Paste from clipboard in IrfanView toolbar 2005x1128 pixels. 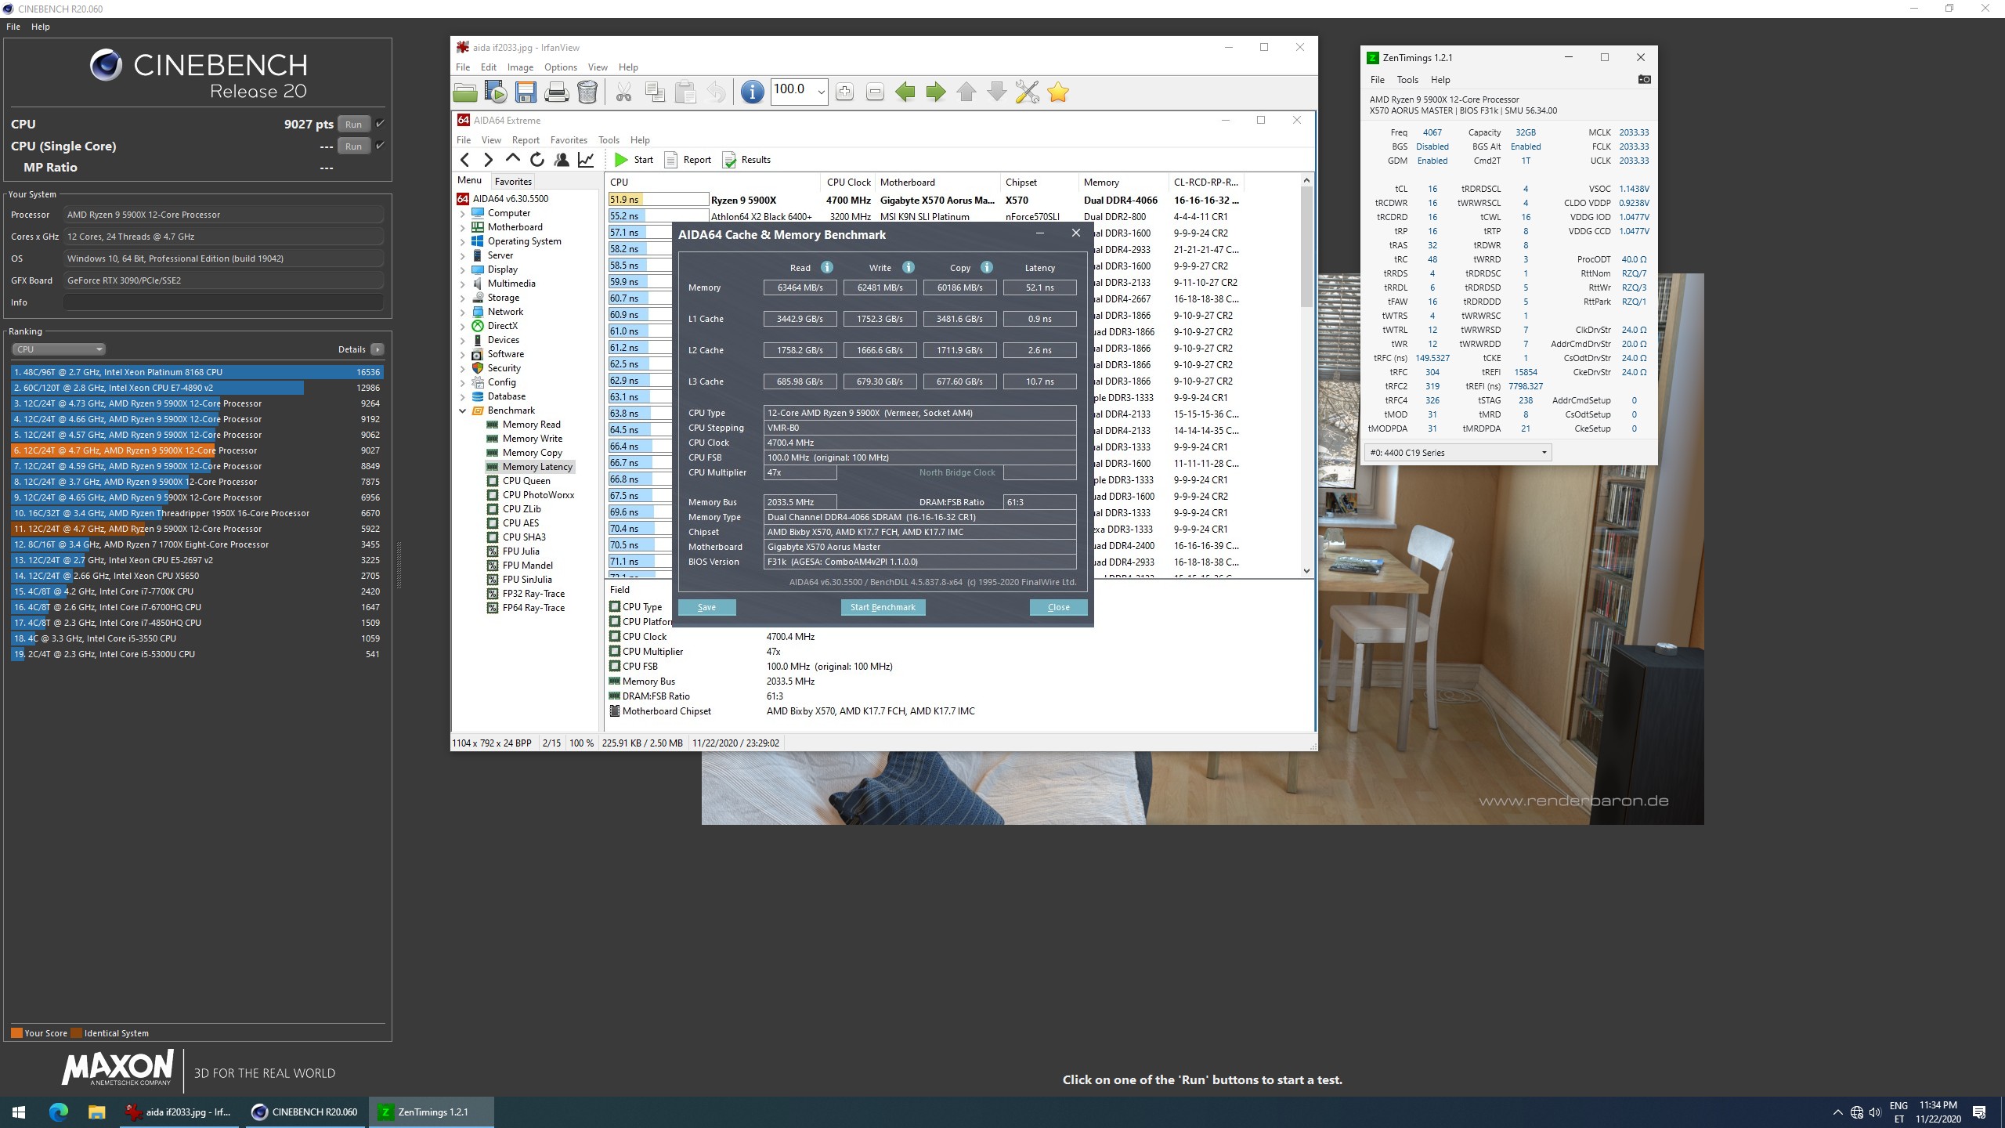click(x=685, y=92)
